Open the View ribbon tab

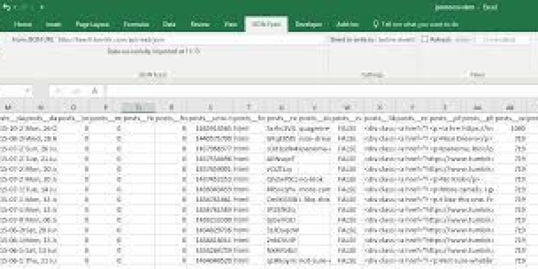(230, 24)
